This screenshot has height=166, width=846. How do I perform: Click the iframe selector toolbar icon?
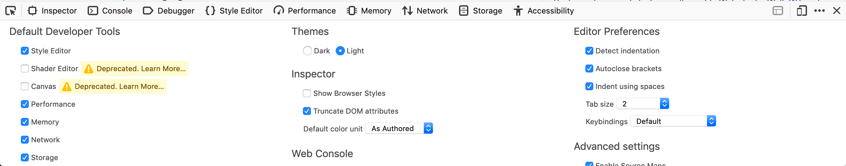click(x=778, y=11)
